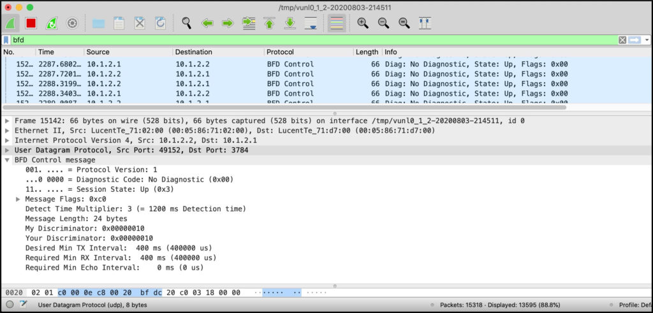Zoom in on packet text
The image size is (653, 313).
coord(363,23)
